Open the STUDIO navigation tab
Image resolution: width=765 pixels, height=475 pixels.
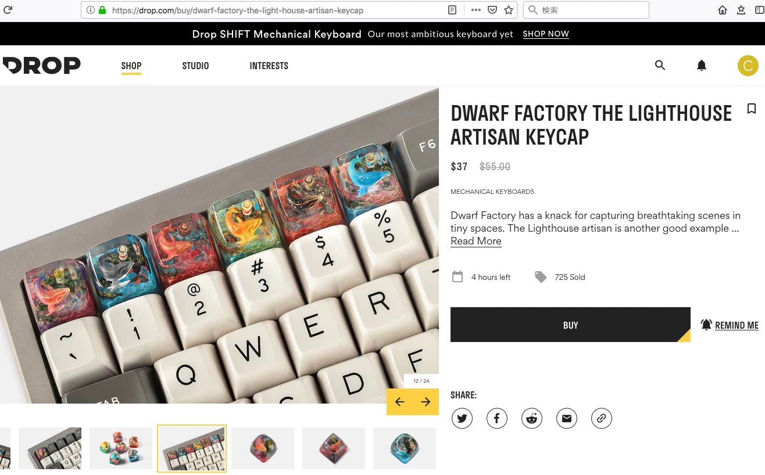click(195, 66)
